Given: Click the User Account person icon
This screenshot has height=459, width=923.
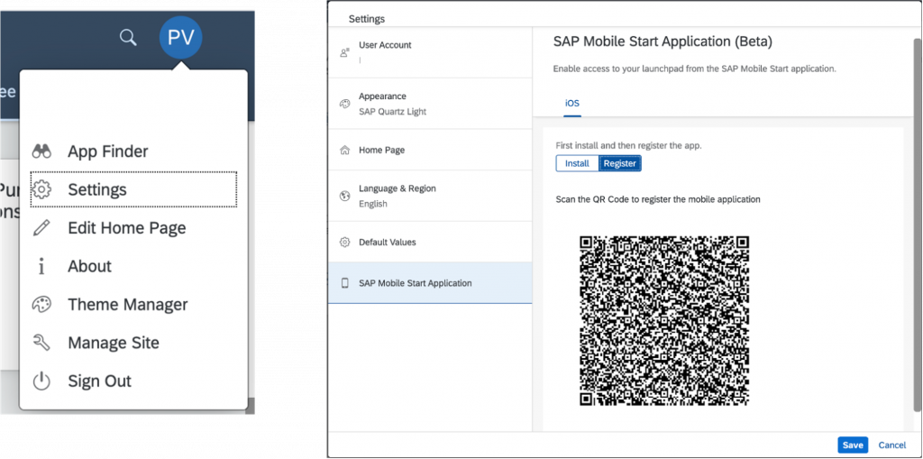Looking at the screenshot, I should tap(345, 52).
